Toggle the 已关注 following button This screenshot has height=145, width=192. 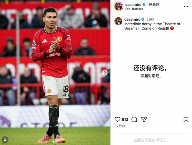tap(154, 5)
